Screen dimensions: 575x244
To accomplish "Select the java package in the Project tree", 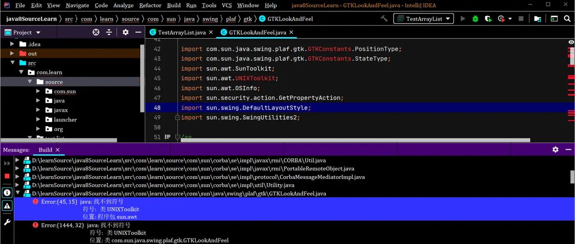I will pos(59,100).
